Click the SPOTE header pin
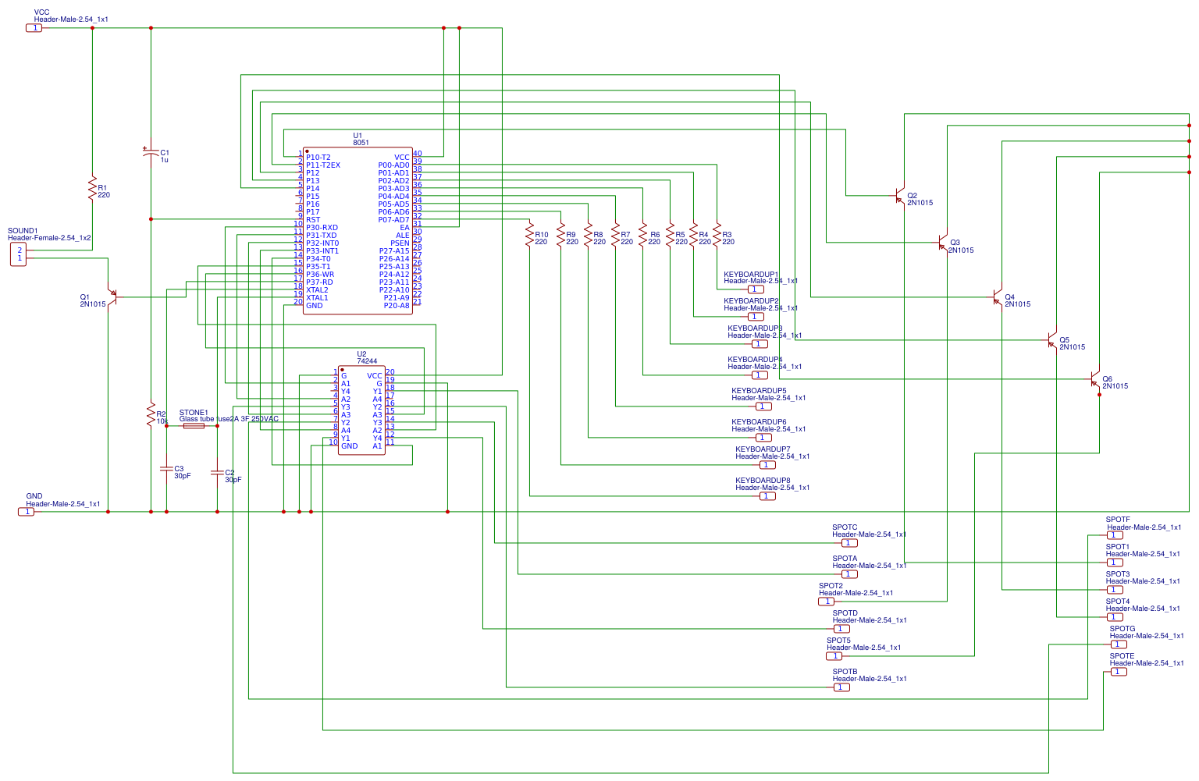 [1119, 672]
